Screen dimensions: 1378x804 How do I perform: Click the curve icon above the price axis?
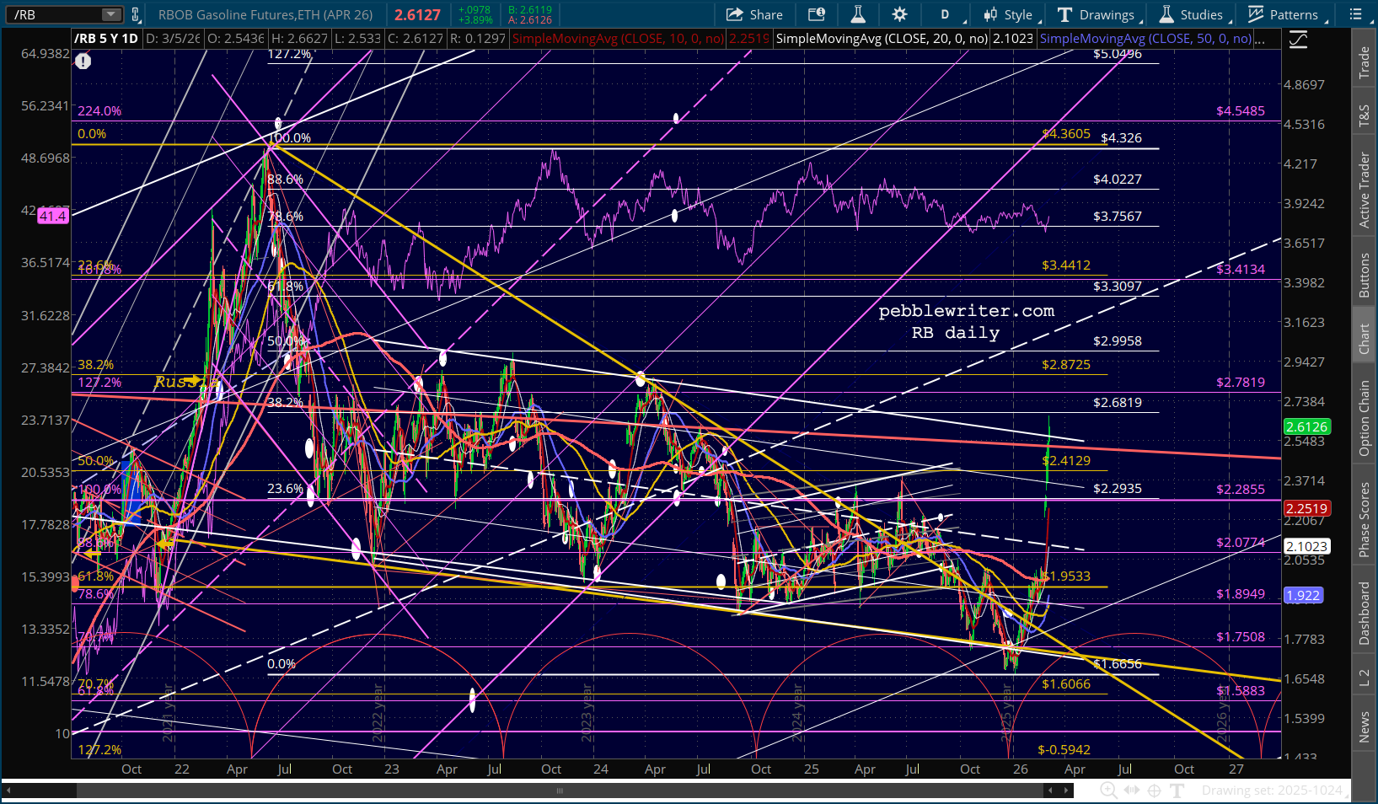(1298, 40)
